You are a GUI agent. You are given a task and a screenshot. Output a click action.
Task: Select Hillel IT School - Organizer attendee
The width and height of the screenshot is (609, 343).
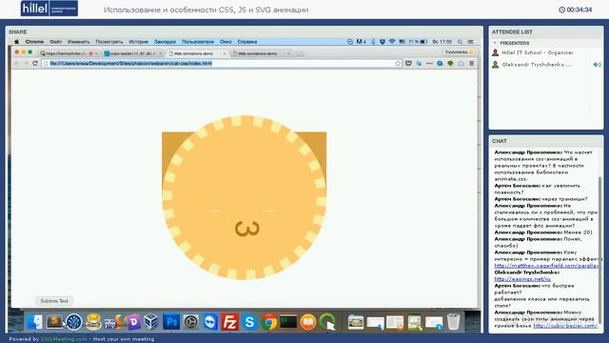click(x=537, y=52)
